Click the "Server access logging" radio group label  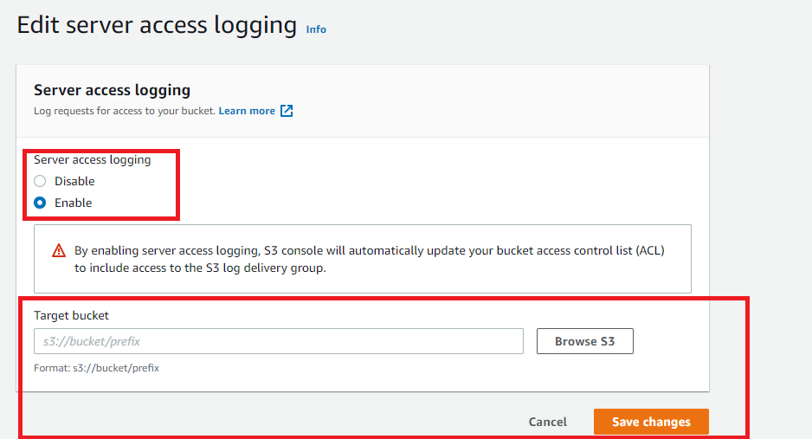tap(92, 159)
